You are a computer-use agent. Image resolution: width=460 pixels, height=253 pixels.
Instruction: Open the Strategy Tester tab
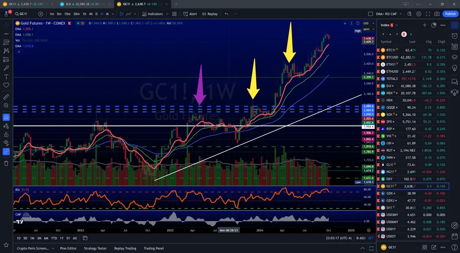(95, 248)
